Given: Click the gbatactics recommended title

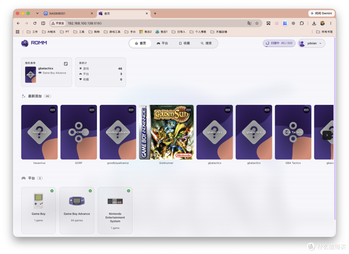Looking at the screenshot, I should click(x=46, y=68).
